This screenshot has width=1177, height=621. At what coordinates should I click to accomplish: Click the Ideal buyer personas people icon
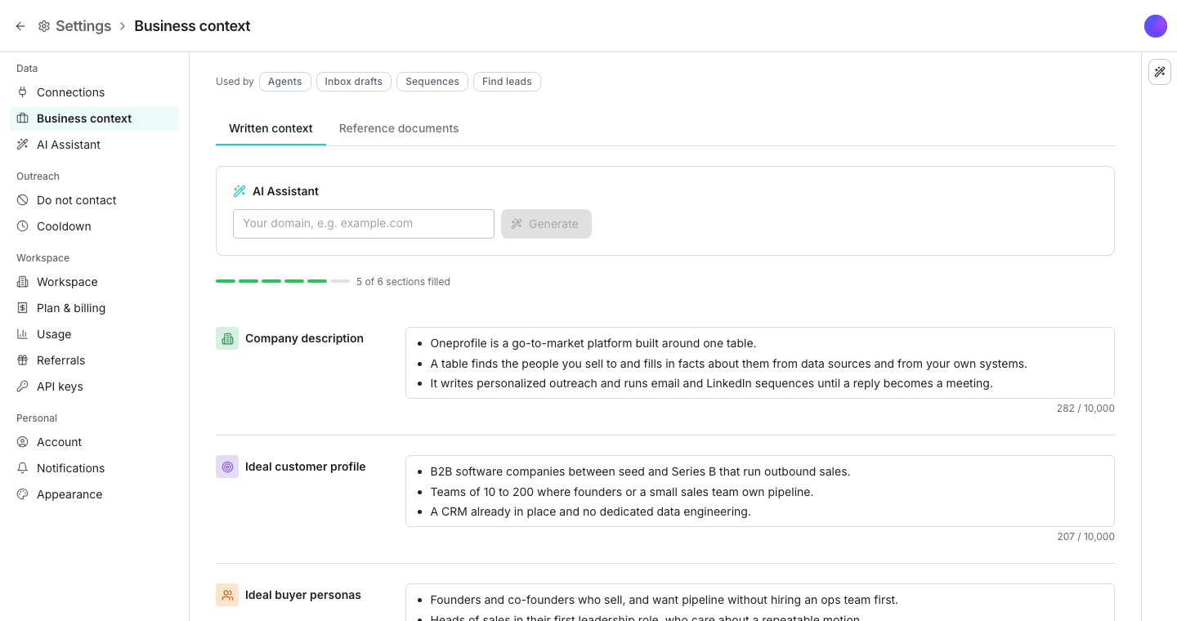(227, 595)
